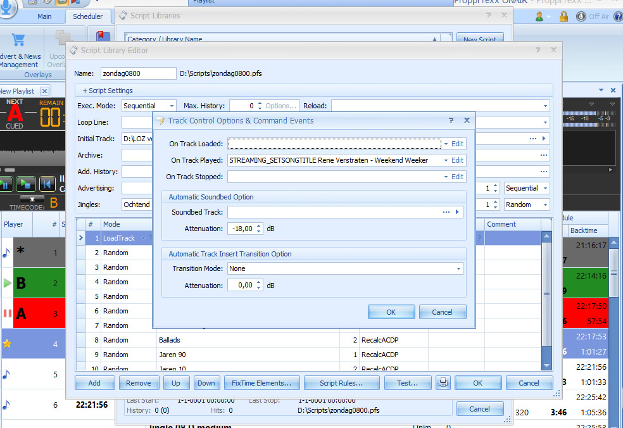This screenshot has width=623, height=428.
Task: Select New Playlist tab
Action: coord(18,91)
